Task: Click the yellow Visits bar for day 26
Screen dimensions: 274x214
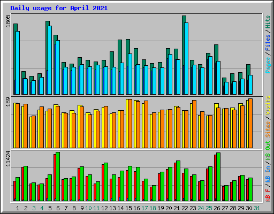Action: click(216, 126)
